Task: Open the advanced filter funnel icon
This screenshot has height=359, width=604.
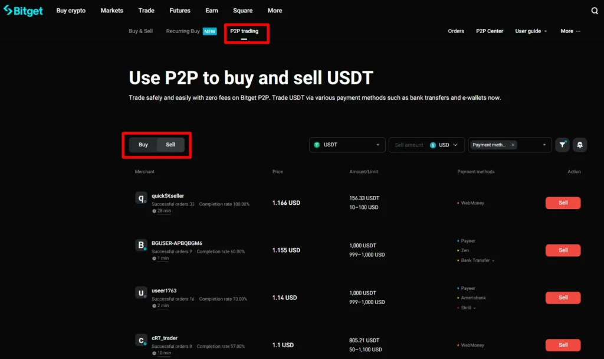Action: point(563,145)
